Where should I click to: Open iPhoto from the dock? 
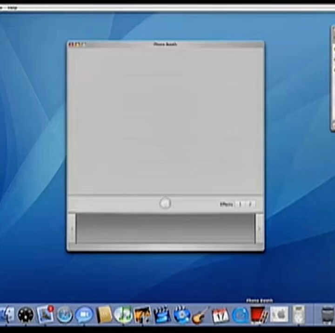pos(142,315)
